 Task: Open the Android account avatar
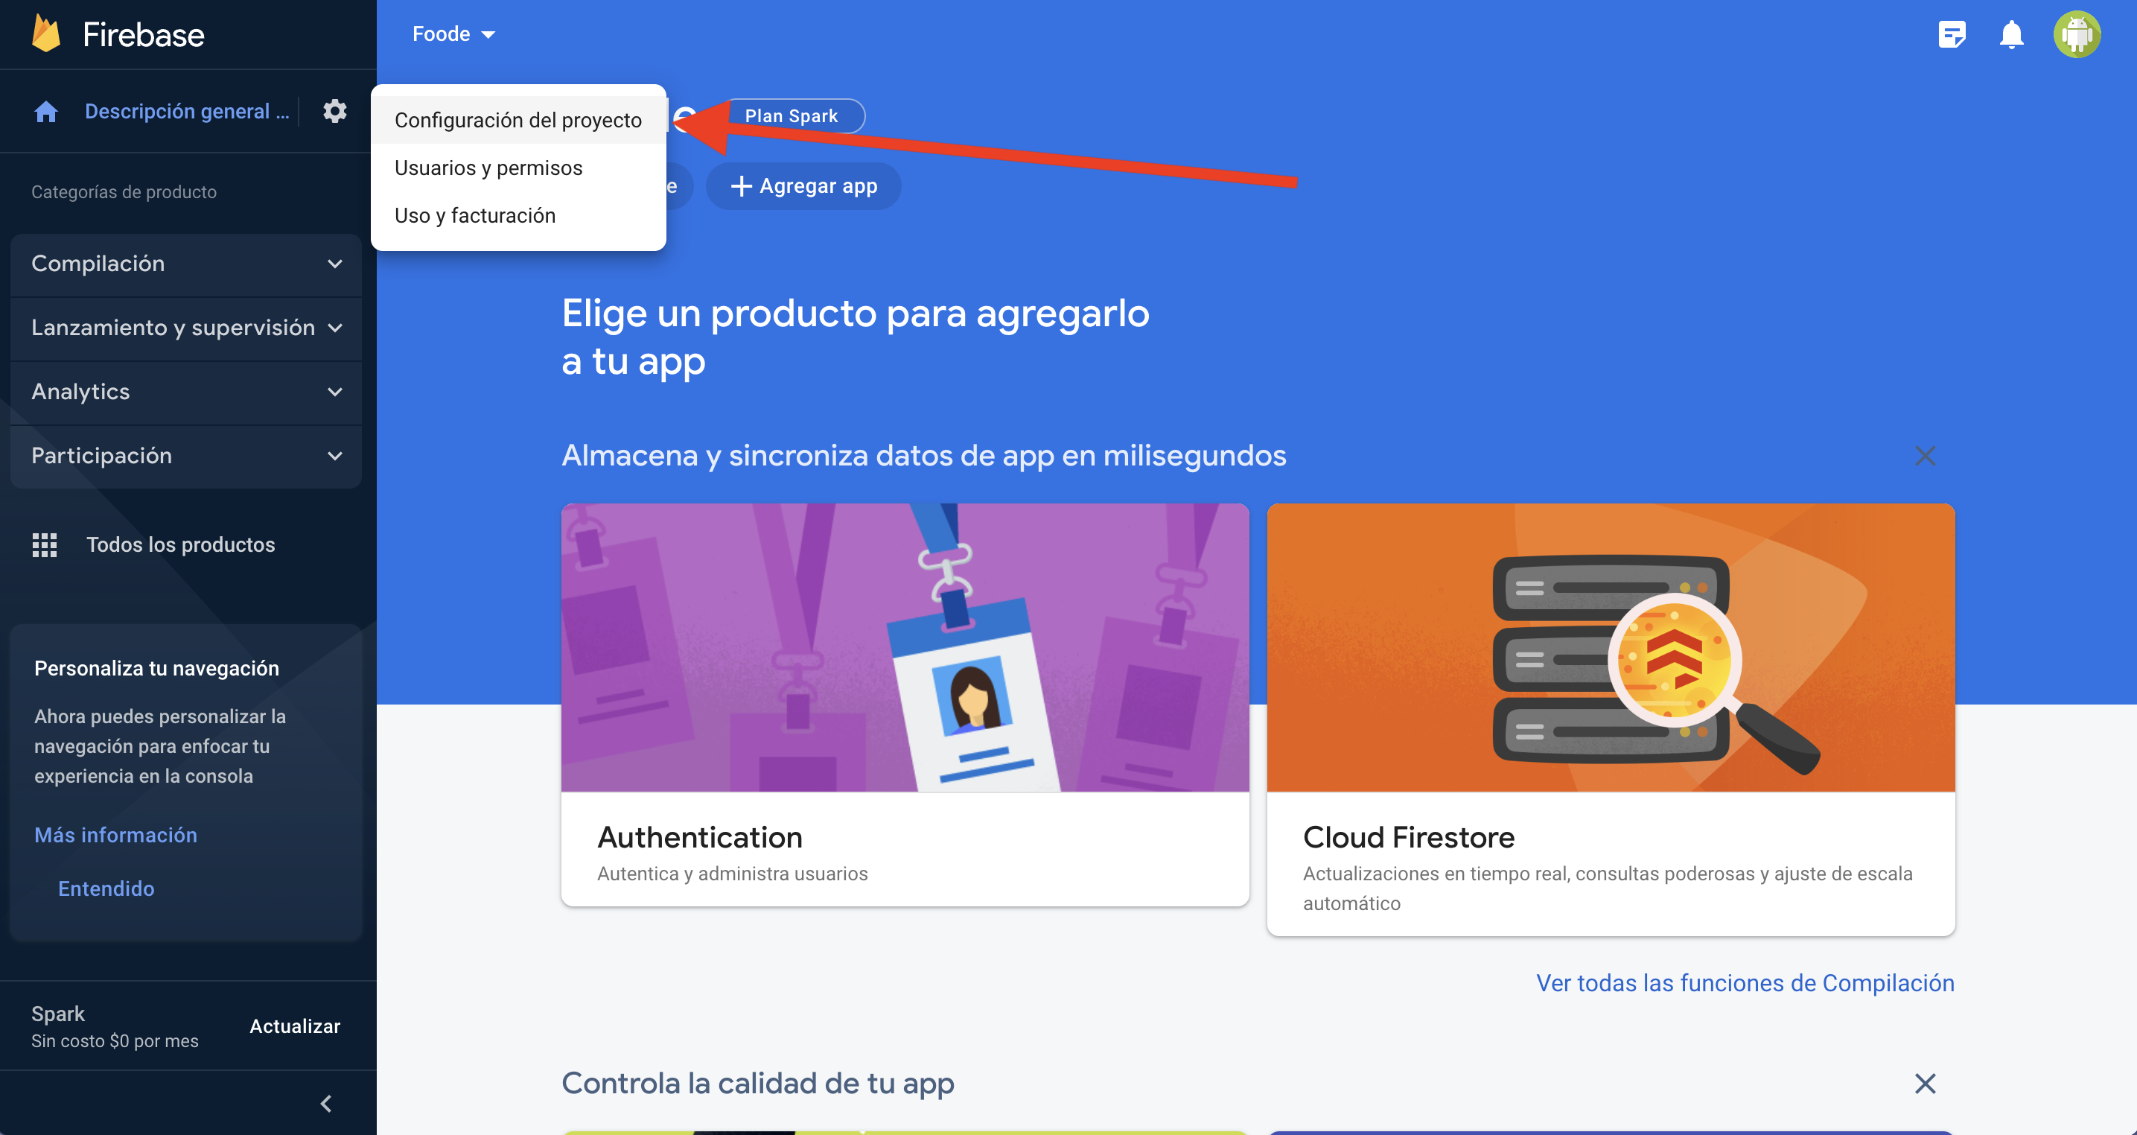(2077, 34)
